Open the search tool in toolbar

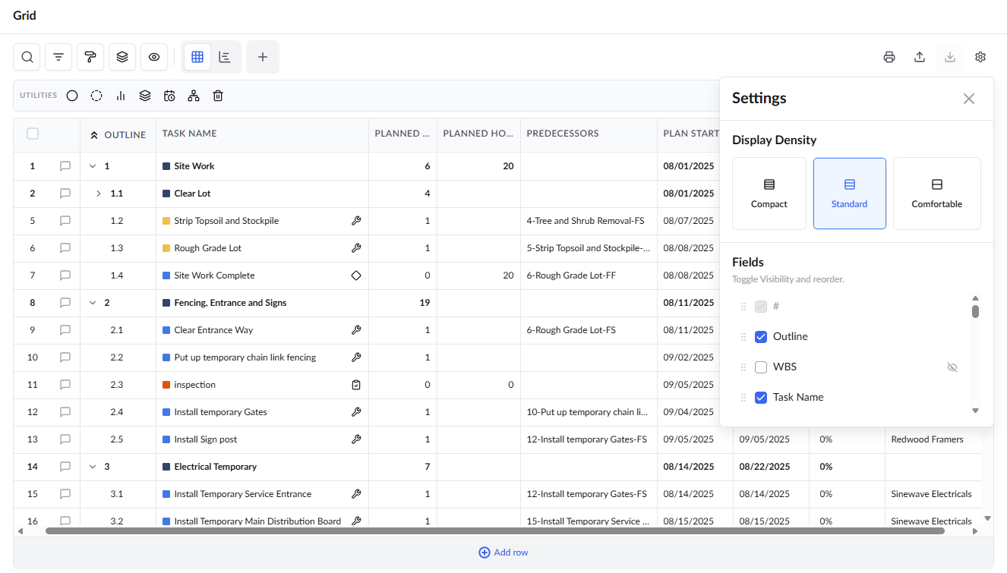click(27, 57)
